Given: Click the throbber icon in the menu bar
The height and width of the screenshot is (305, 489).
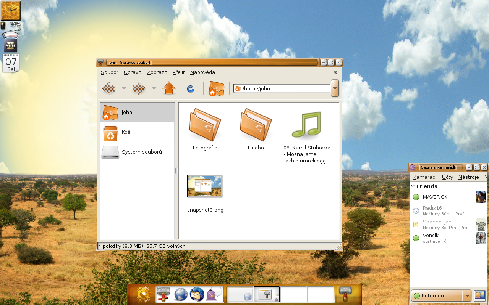Looking at the screenshot, I should (x=336, y=72).
